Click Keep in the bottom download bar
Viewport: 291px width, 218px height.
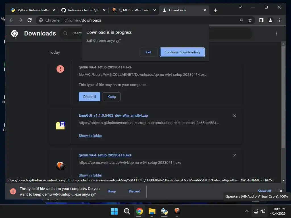pos(112,191)
